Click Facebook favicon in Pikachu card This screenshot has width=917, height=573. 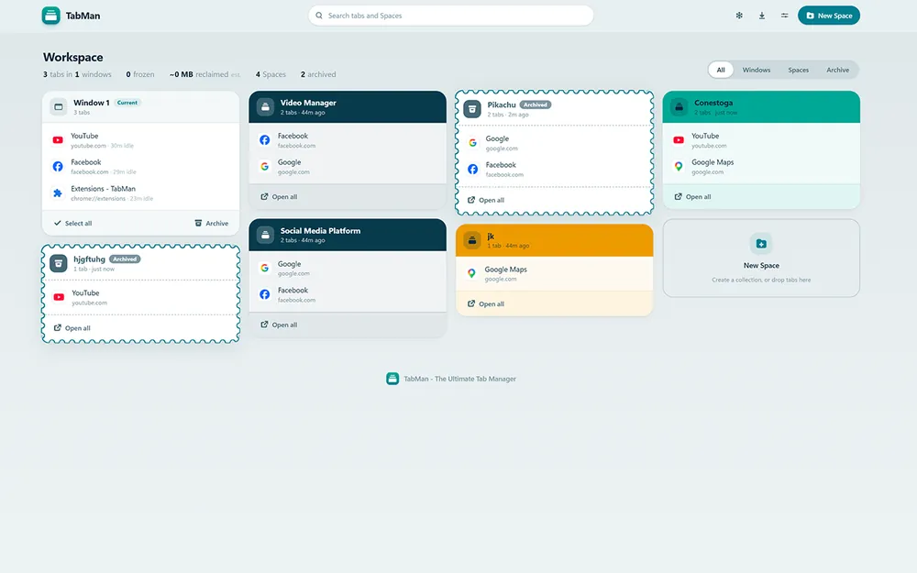click(x=472, y=170)
